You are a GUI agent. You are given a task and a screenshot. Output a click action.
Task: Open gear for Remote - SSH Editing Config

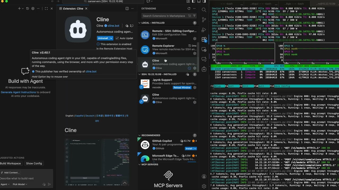click(195, 39)
